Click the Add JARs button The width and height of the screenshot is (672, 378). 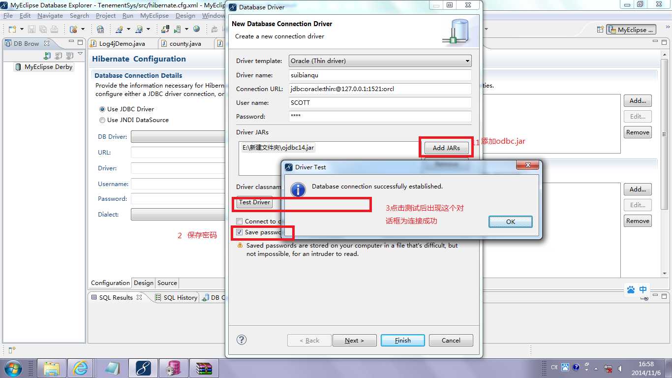(446, 148)
